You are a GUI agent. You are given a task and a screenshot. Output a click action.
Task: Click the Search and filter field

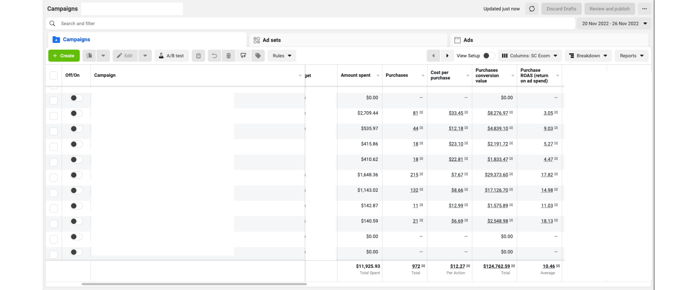click(310, 24)
